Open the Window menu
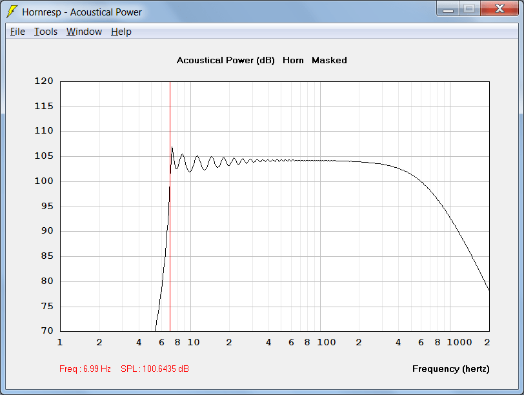This screenshot has width=524, height=395. (84, 32)
